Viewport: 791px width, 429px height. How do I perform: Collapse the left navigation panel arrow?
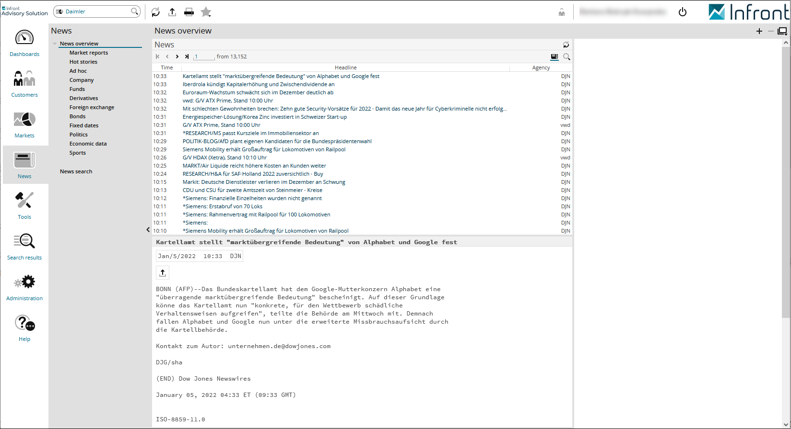[148, 230]
